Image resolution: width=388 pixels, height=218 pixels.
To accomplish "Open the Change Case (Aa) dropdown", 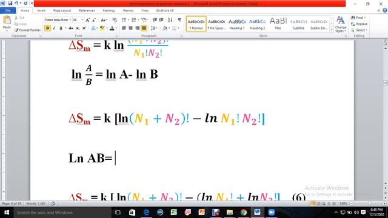I will 104,20.
